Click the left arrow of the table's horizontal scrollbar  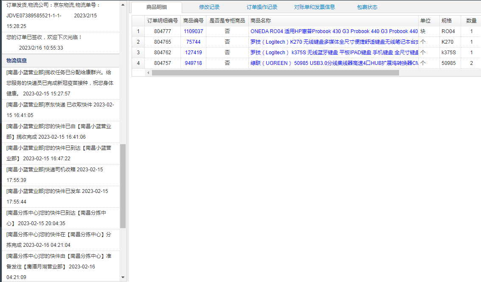[148, 73]
